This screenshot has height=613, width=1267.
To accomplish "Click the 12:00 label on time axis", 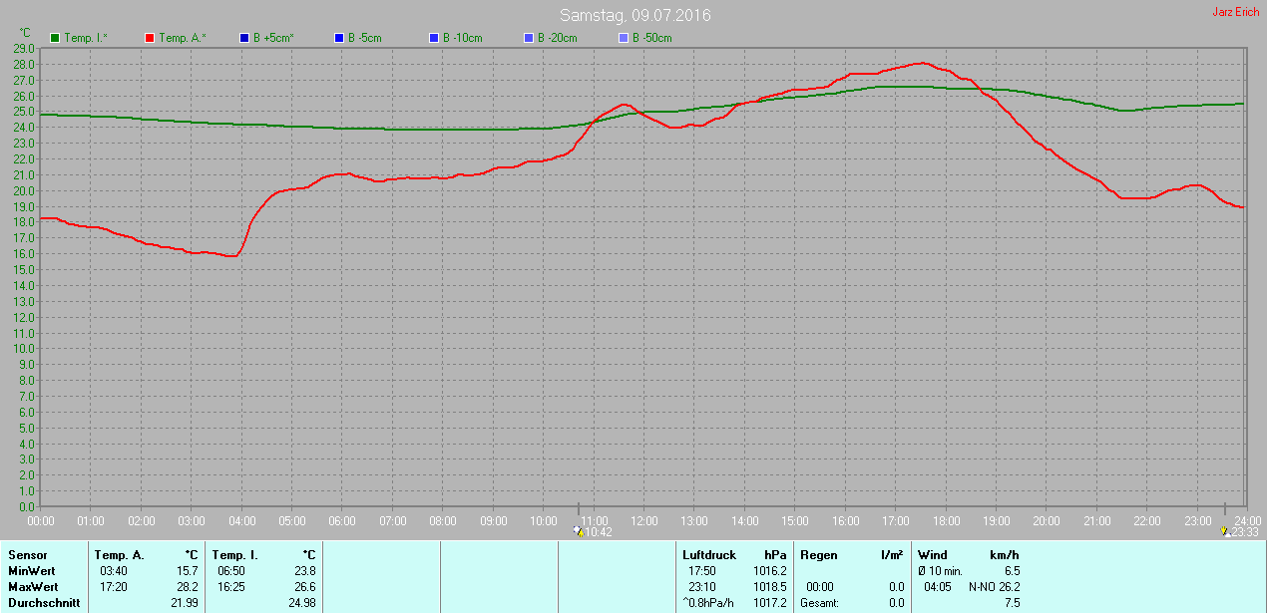I will point(643,521).
